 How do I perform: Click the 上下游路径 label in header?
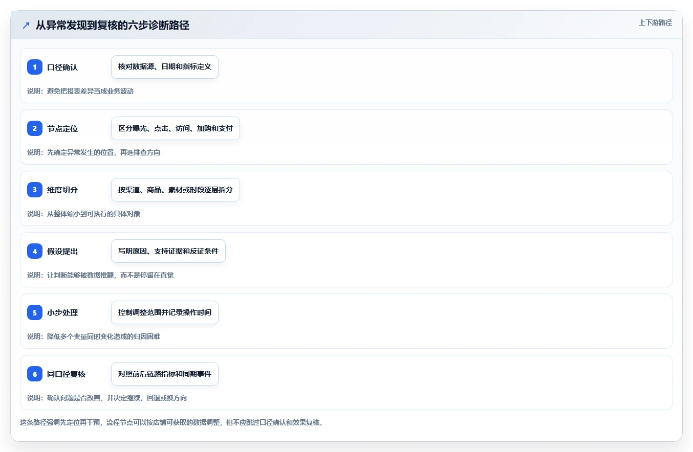point(655,22)
